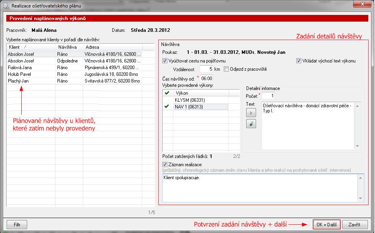375x233 pixels.
Task: Sort by Klient column header
Action: coord(31,47)
